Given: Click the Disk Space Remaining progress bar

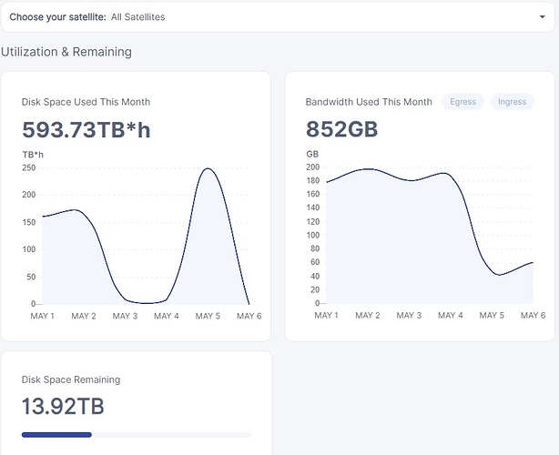Looking at the screenshot, I should pyautogui.click(x=137, y=435).
